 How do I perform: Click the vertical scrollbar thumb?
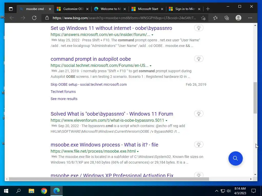click(x=255, y=98)
